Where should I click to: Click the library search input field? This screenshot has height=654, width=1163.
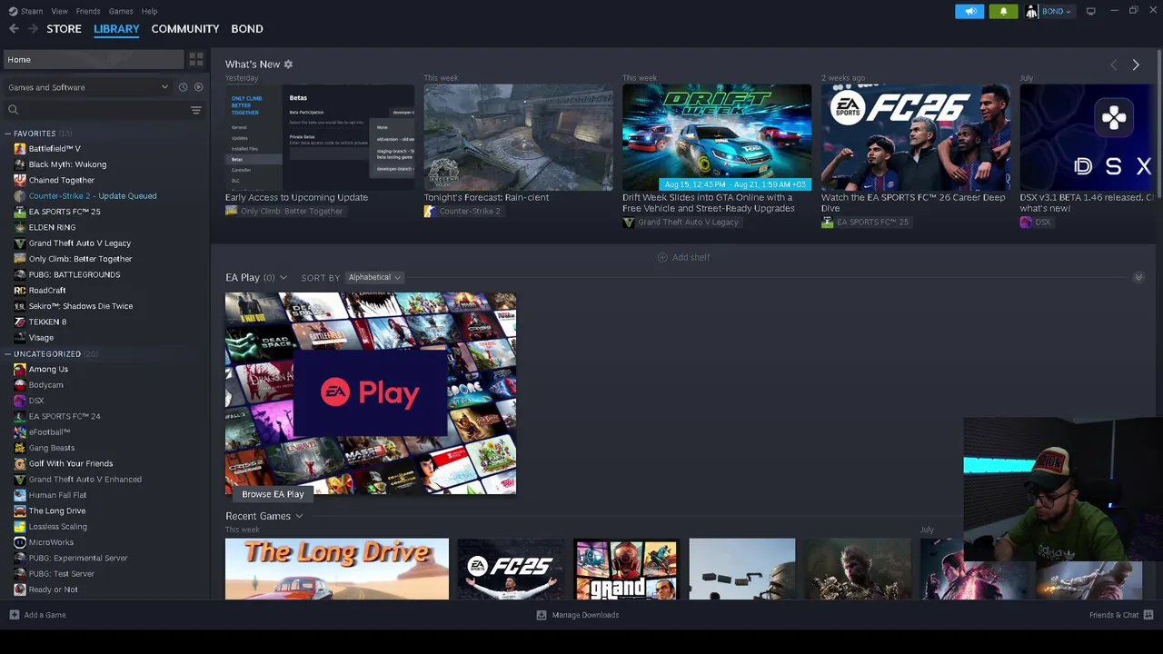point(95,110)
